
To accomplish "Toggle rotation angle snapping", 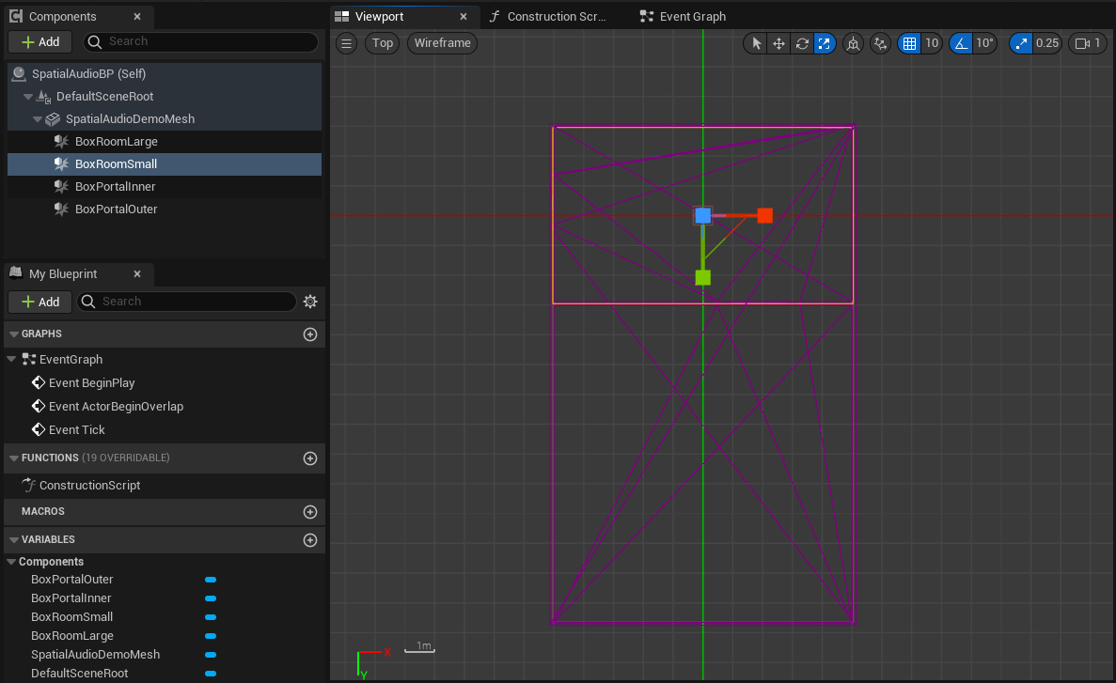I will (961, 43).
